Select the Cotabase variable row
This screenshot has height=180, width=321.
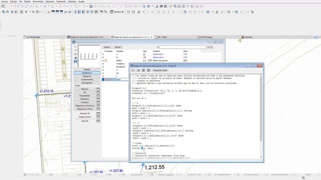click(x=120, y=63)
